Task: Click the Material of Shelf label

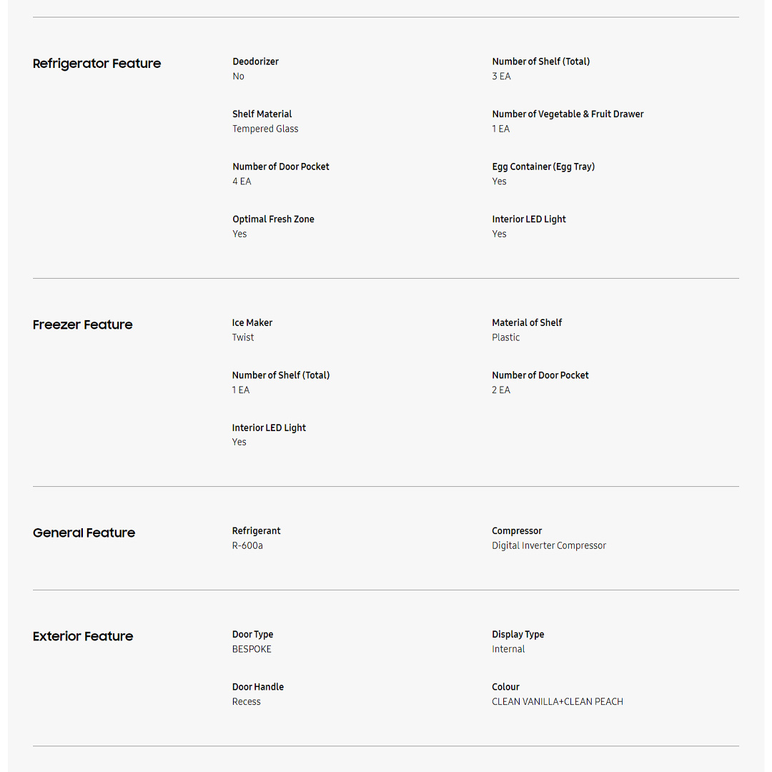Action: (x=527, y=322)
